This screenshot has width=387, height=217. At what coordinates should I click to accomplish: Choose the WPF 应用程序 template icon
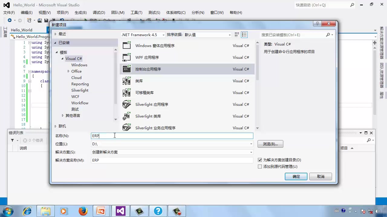point(127,57)
